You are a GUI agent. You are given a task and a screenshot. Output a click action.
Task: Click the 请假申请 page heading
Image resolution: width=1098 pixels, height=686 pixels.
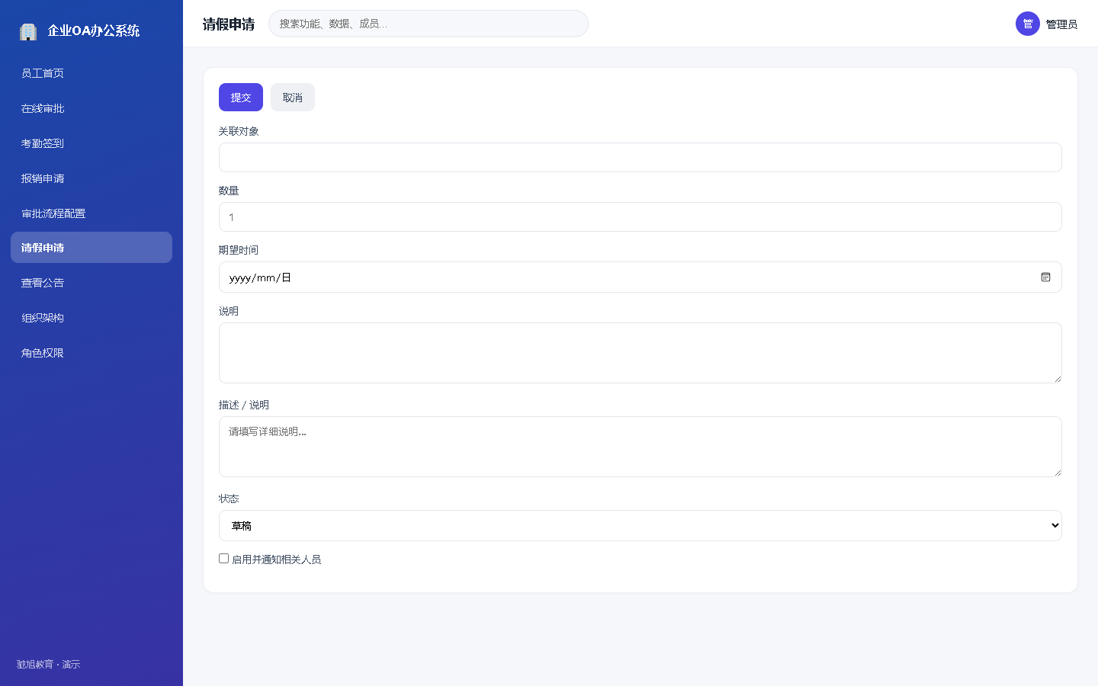[x=229, y=24]
